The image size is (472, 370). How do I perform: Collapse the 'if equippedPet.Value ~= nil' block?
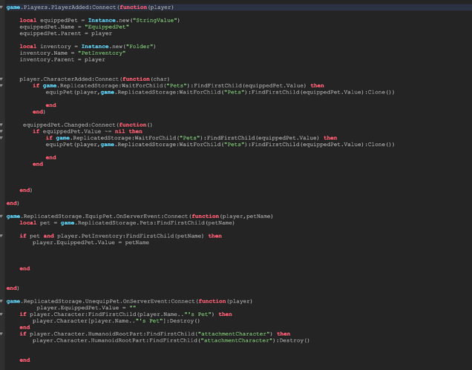[x=2, y=131]
